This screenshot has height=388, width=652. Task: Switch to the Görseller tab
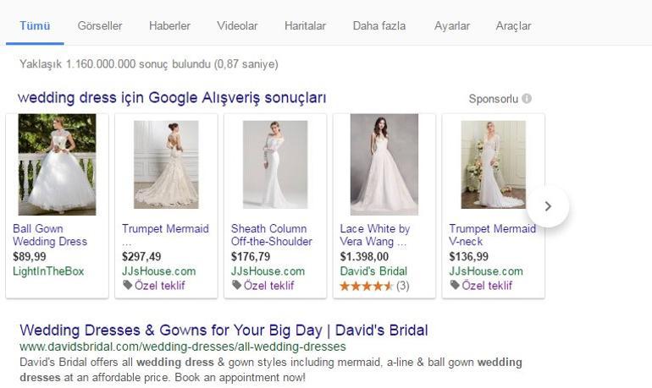click(x=100, y=26)
